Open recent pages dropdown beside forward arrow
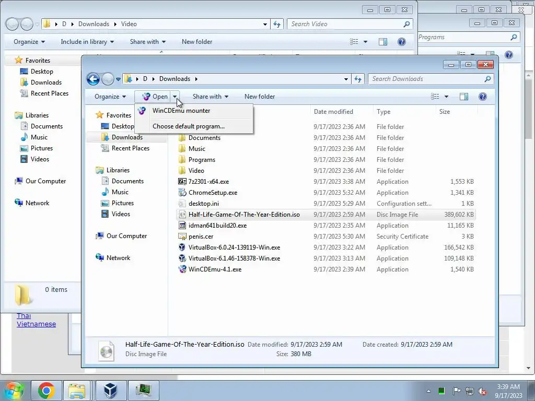This screenshot has height=401, width=535. (119, 79)
